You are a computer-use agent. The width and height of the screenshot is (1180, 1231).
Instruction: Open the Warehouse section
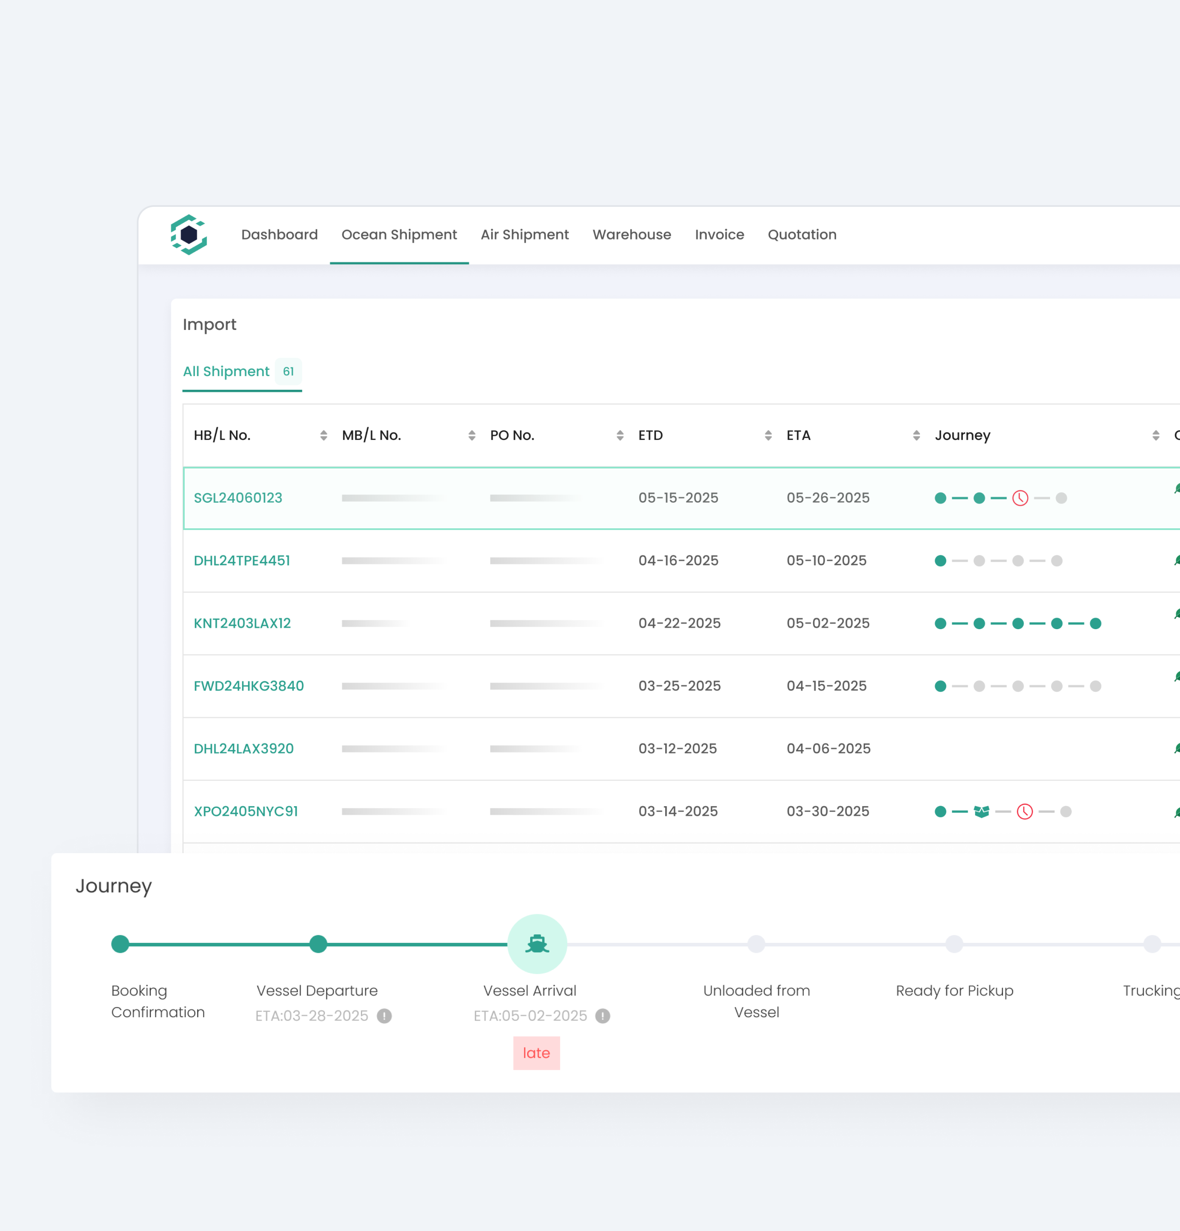(x=631, y=234)
